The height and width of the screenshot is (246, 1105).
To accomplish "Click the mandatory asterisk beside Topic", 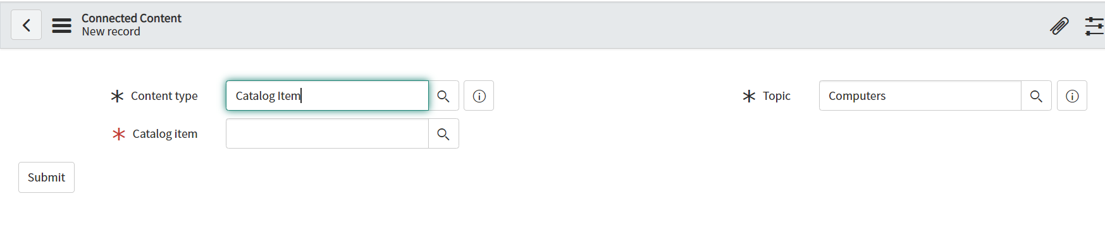I will pyautogui.click(x=749, y=96).
